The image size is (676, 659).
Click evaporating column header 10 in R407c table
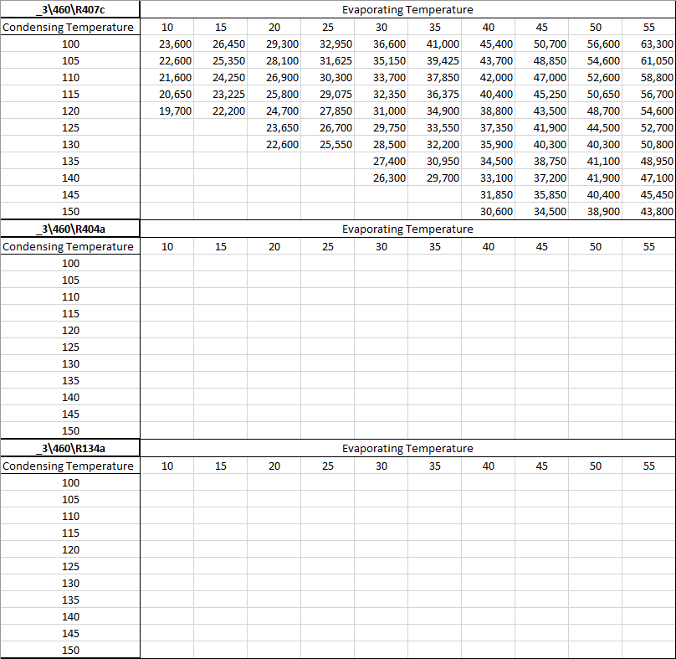[x=166, y=27]
